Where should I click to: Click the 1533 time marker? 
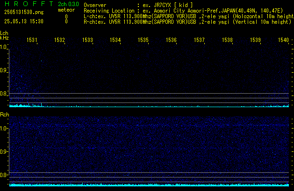87,40
